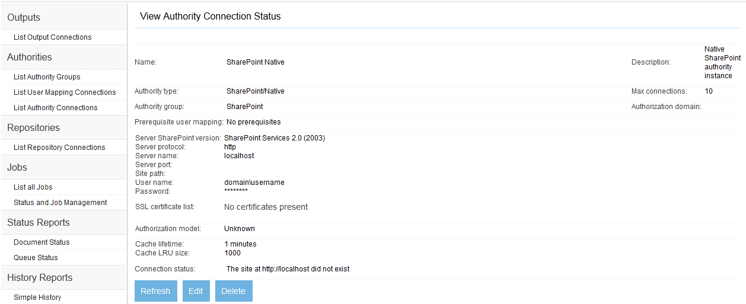The height and width of the screenshot is (304, 746).
Task: Open Status and Job Management
Action: tap(60, 203)
